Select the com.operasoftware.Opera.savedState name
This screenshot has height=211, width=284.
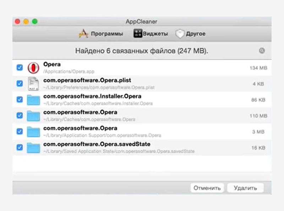97,144
